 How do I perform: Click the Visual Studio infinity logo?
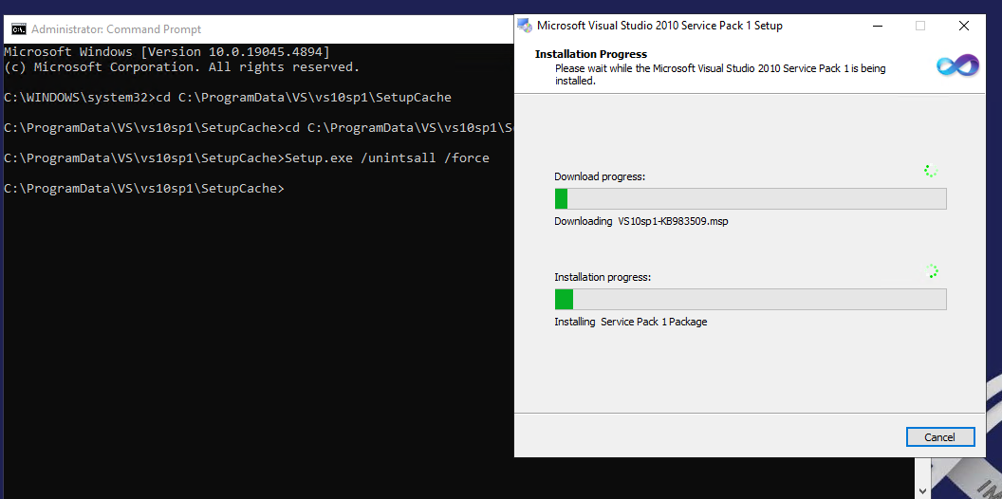[x=957, y=65]
